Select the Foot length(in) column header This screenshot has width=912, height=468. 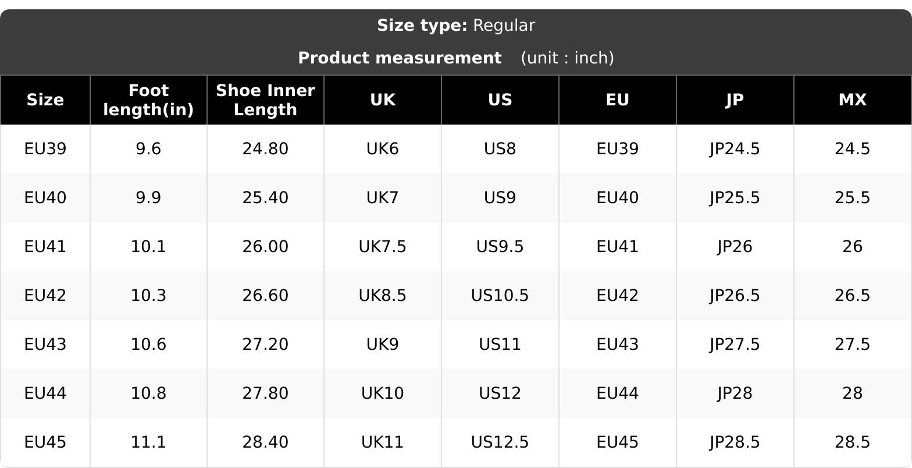click(148, 100)
